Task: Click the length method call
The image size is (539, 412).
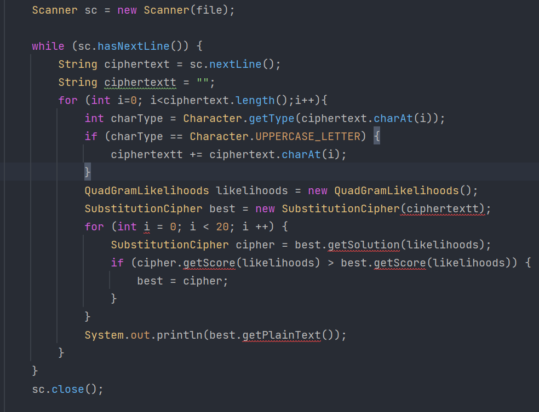Action: [x=255, y=101]
